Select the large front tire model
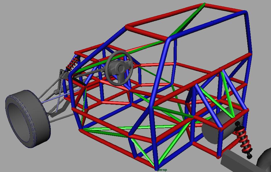Viewport: 271px width, 172px height. [x=28, y=119]
